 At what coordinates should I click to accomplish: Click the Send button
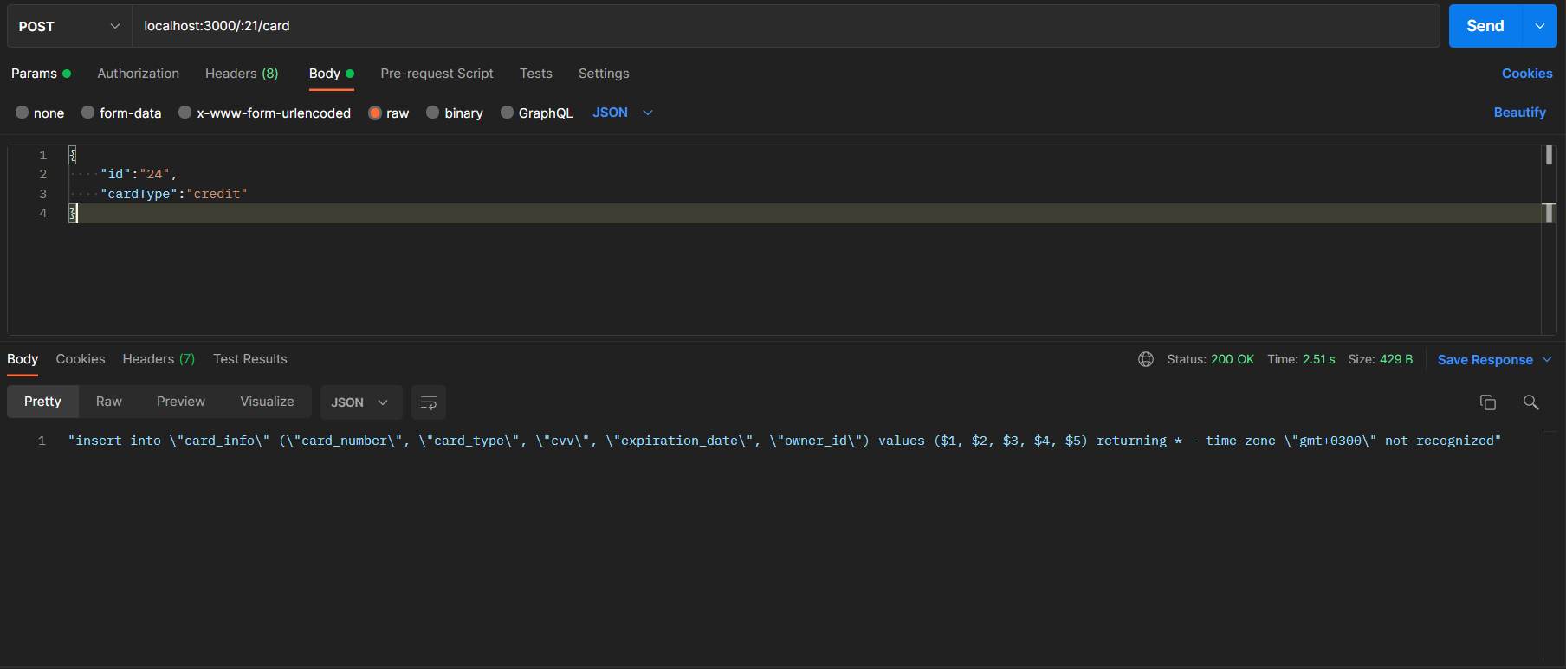(1485, 26)
